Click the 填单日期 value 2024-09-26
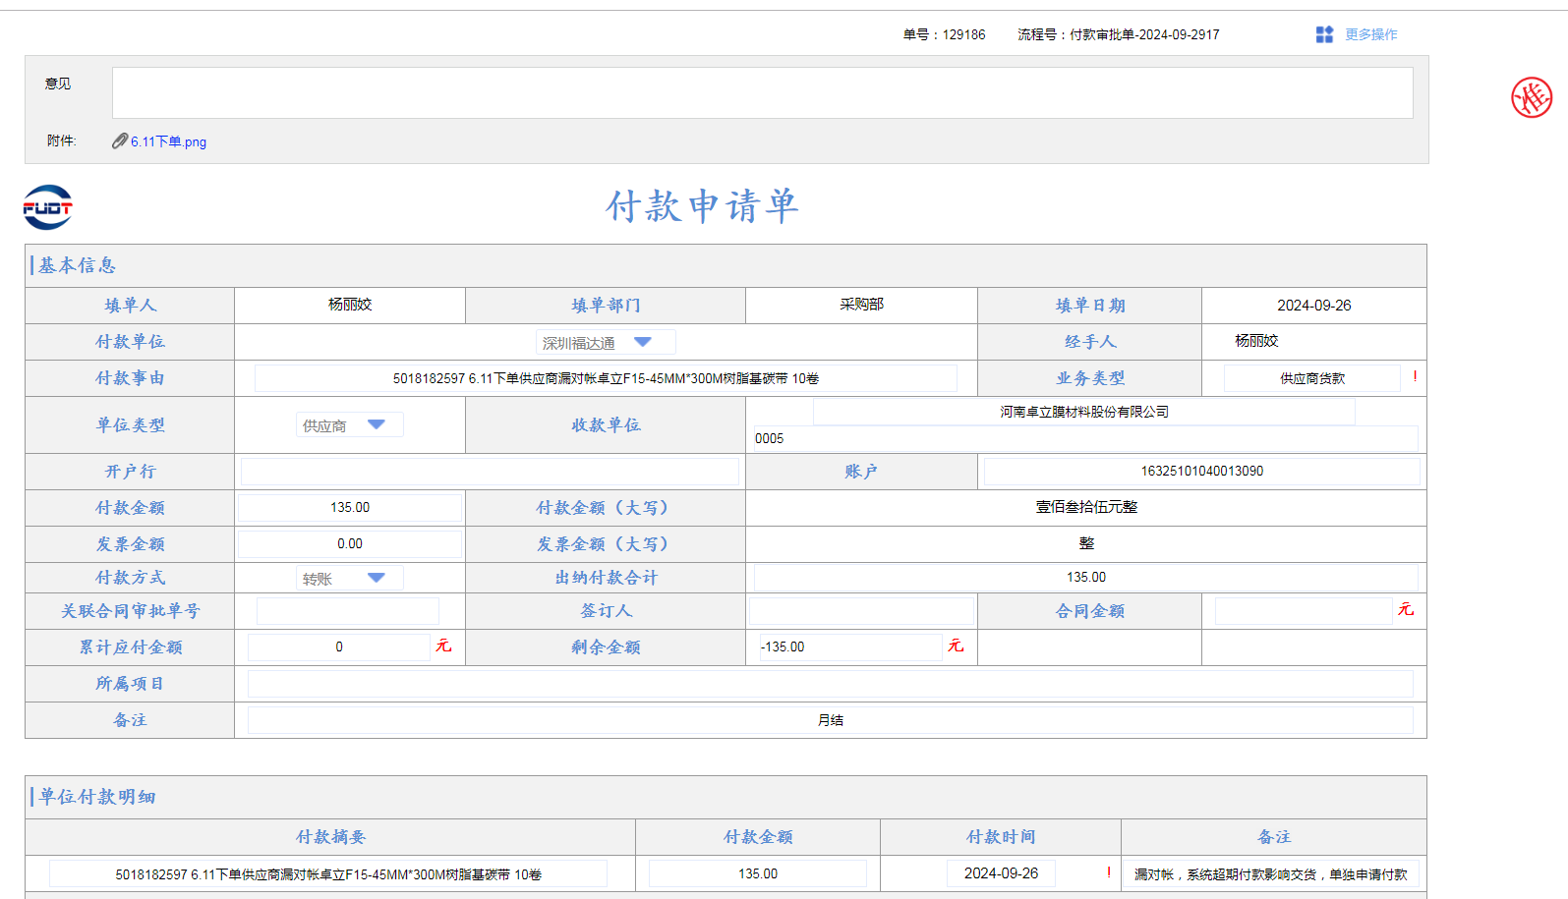Image resolution: width=1568 pixels, height=899 pixels. click(1314, 306)
